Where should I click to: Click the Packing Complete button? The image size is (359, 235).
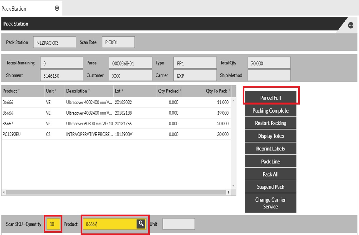click(x=270, y=111)
